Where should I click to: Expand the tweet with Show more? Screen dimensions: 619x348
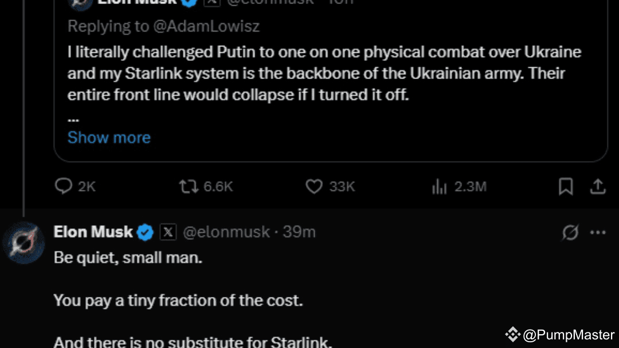(x=109, y=138)
